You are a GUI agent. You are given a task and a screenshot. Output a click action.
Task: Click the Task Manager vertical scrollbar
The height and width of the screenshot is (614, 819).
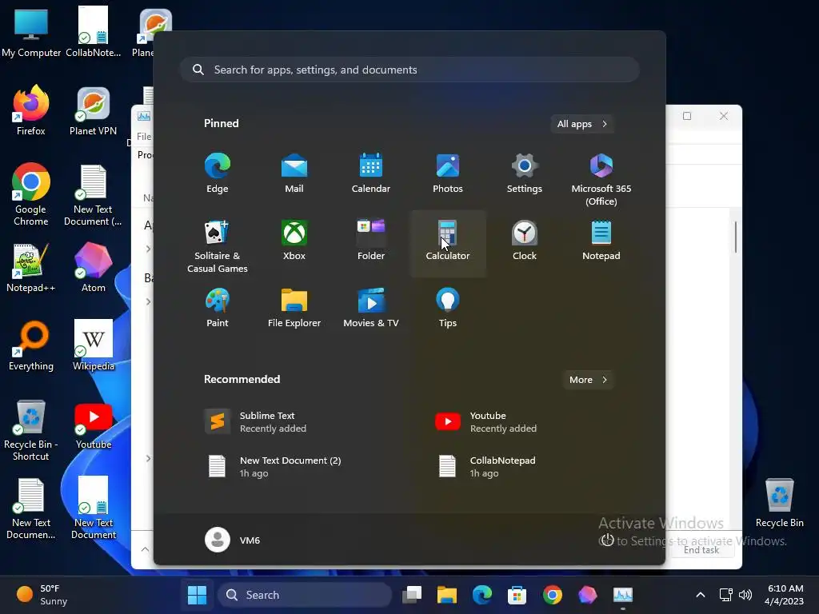735,237
